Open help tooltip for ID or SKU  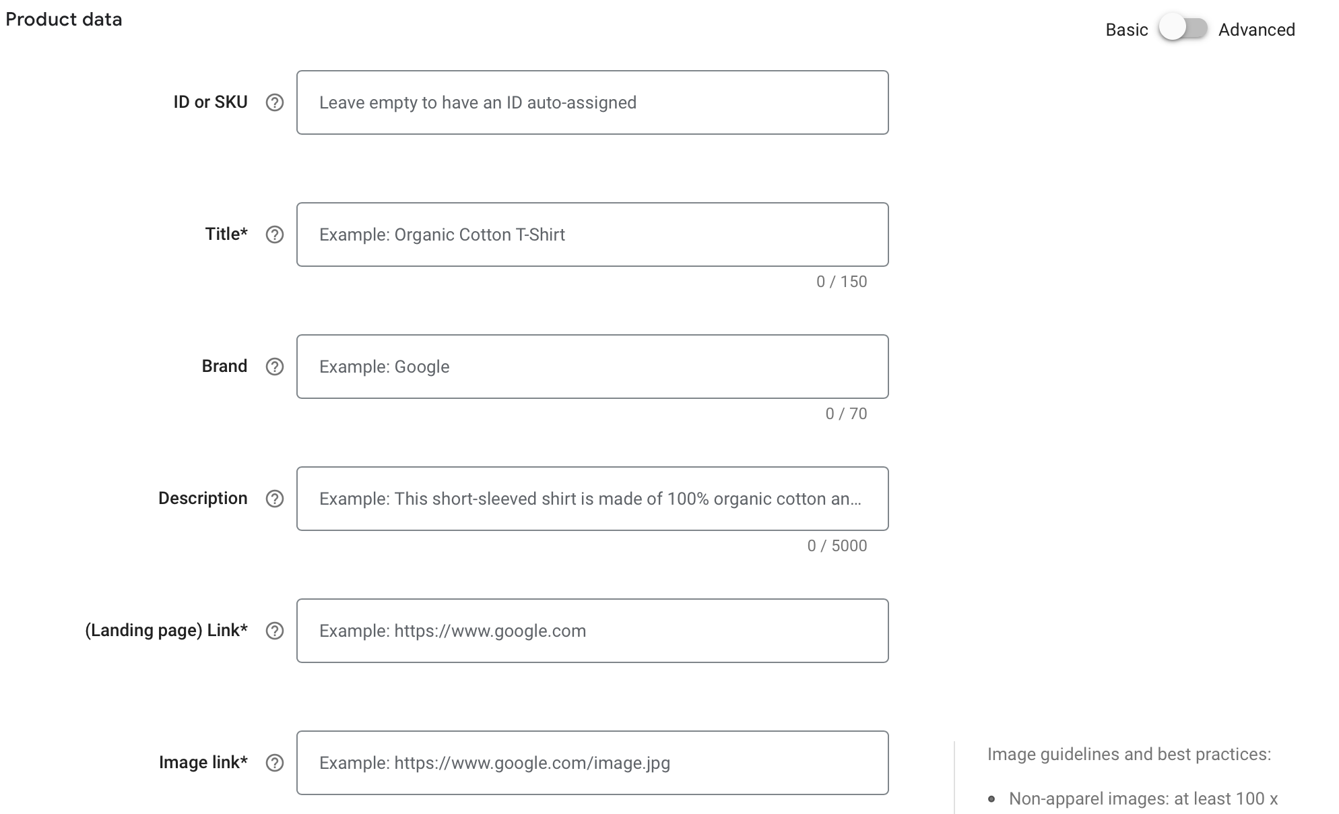click(x=274, y=102)
